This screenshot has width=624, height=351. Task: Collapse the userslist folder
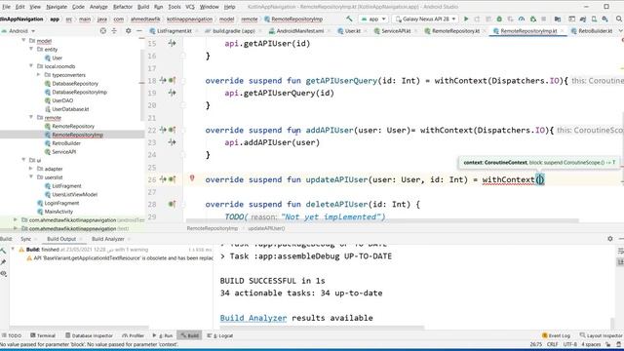click(31, 177)
